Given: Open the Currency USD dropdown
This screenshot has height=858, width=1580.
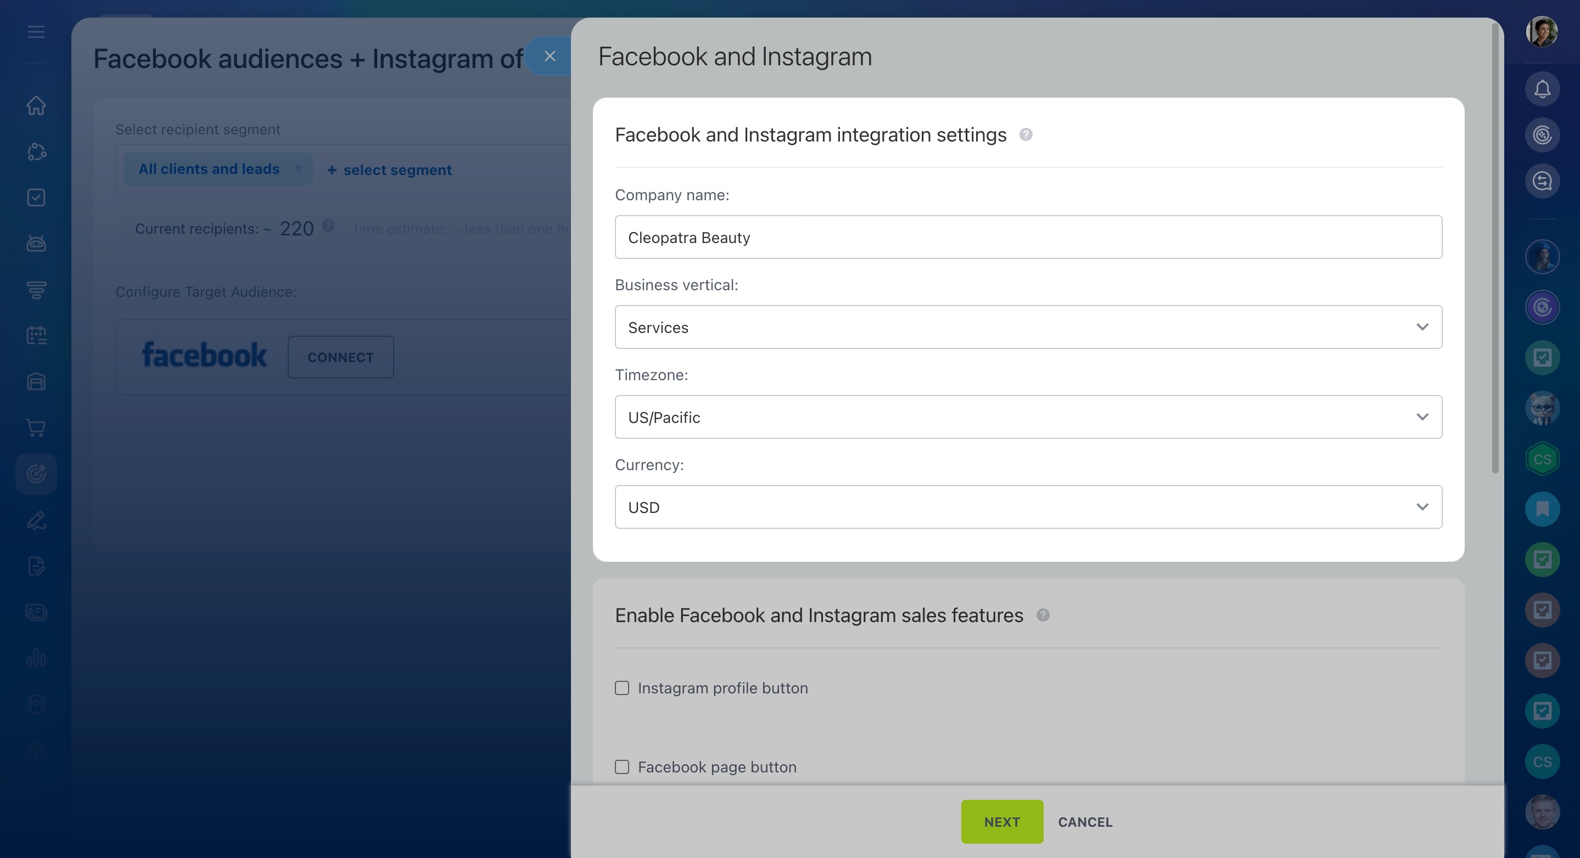Looking at the screenshot, I should [1028, 507].
